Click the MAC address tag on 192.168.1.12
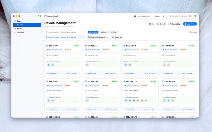Image resolution: width=212 pixels, height=132 pixels. pyautogui.click(x=93, y=85)
